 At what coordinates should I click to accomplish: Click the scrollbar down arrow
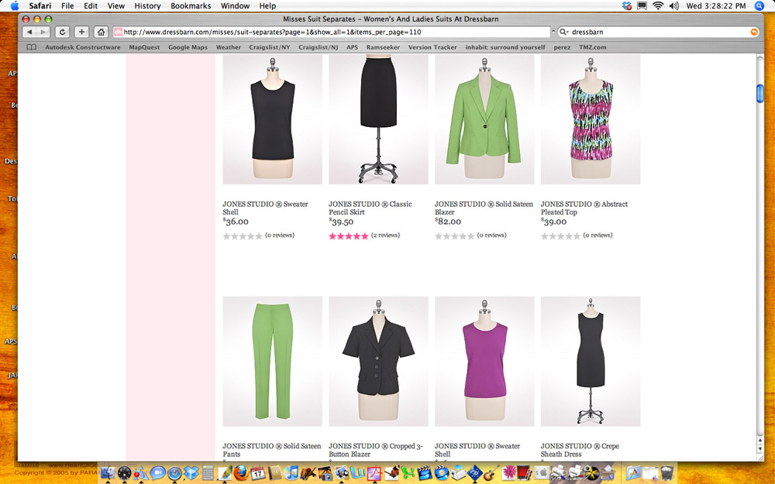760,449
